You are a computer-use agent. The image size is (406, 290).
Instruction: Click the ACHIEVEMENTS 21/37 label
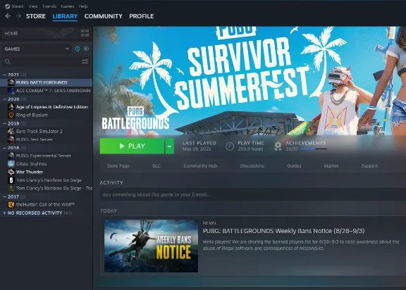[x=306, y=146]
